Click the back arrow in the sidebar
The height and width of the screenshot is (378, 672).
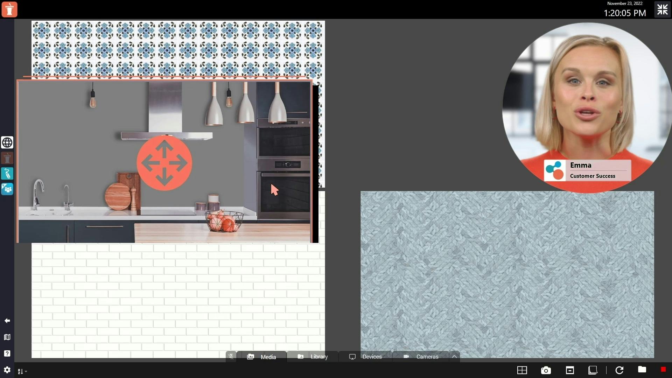click(x=7, y=321)
